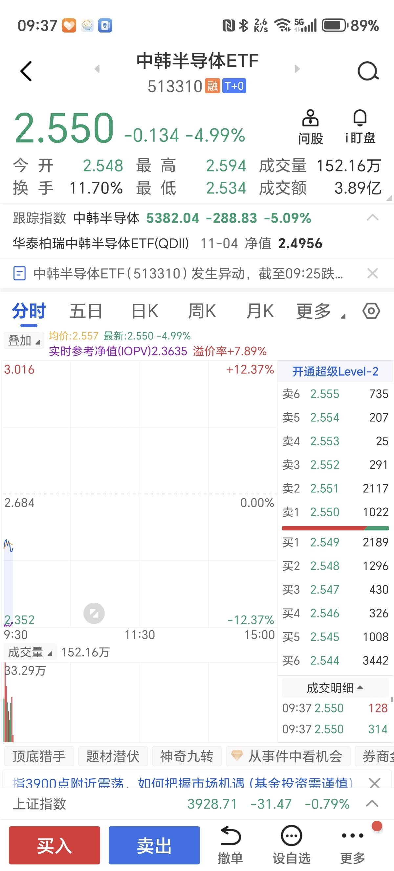Dismiss the 异动 news notice
Viewport: 394px width, 871px height.
372,273
